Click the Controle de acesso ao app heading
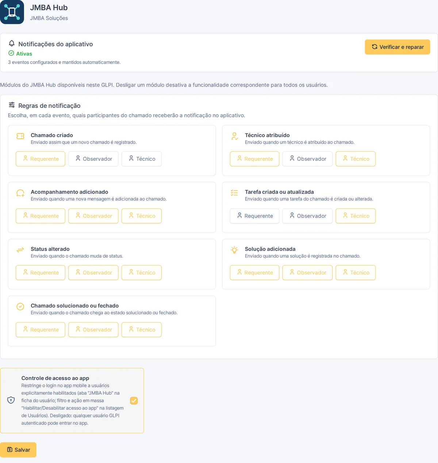The image size is (438, 463). [x=55, y=378]
